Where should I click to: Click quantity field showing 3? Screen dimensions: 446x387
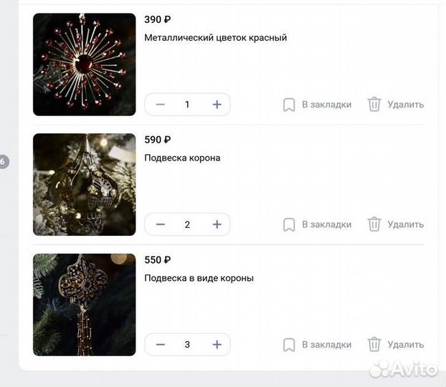187,344
